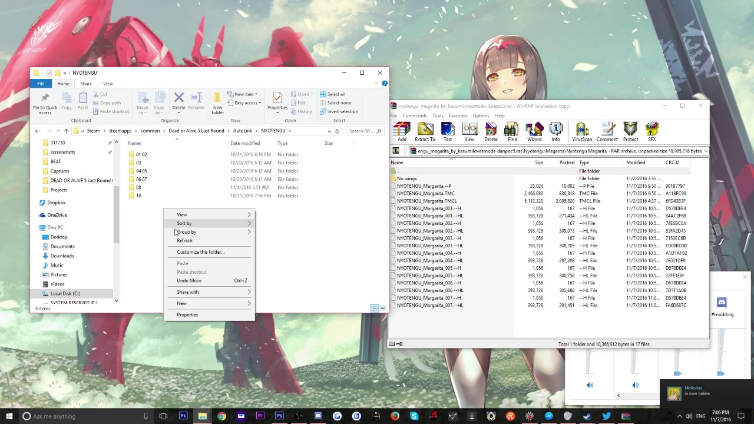The height and width of the screenshot is (424, 754).
Task: Go up one level in Explorer navigation
Action: click(x=66, y=131)
